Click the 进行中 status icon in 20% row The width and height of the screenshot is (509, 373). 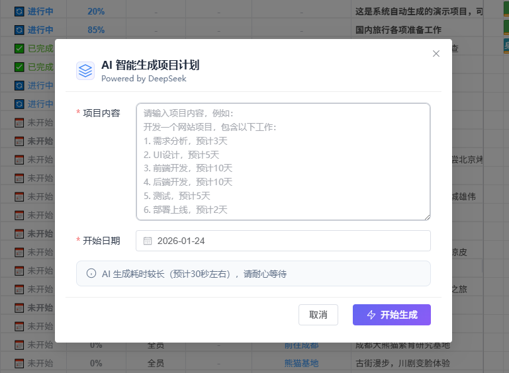(19, 12)
